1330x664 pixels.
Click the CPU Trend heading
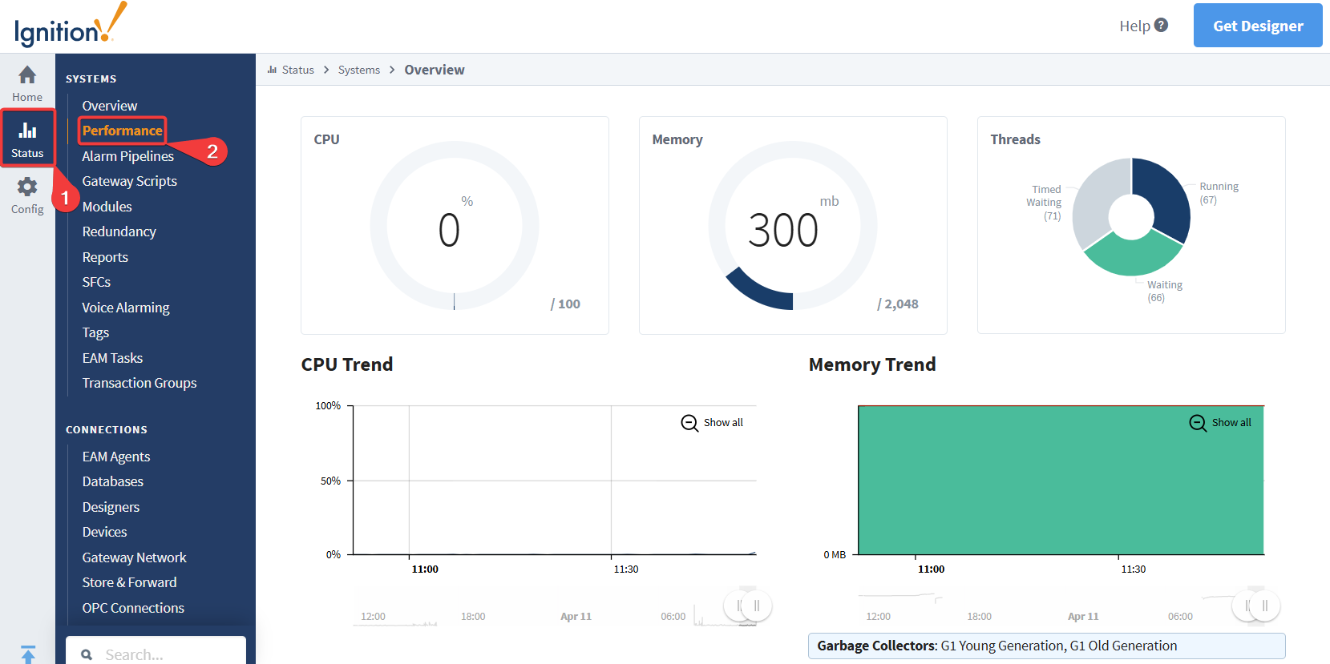(x=347, y=364)
